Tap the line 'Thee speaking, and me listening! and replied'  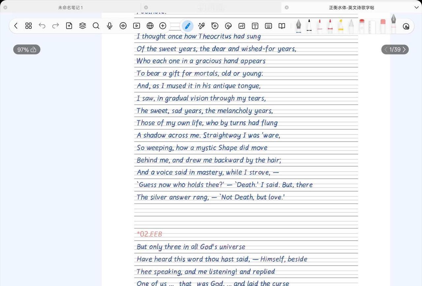click(x=206, y=272)
